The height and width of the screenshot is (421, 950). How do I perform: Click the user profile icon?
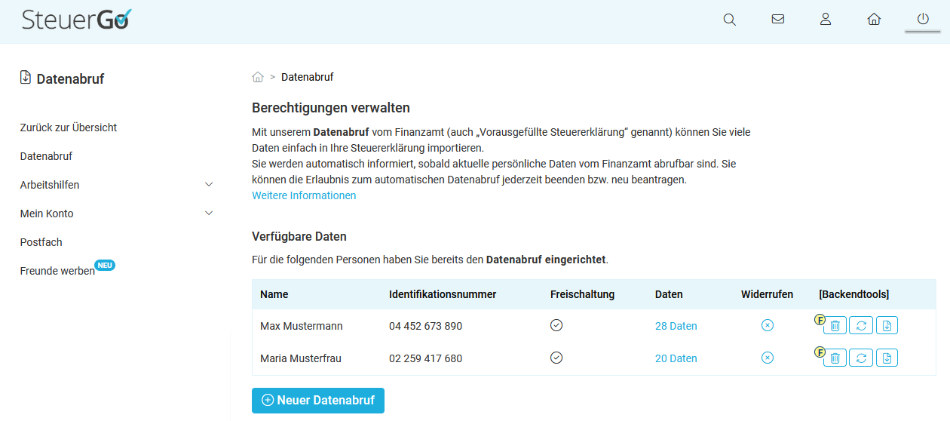tap(826, 20)
